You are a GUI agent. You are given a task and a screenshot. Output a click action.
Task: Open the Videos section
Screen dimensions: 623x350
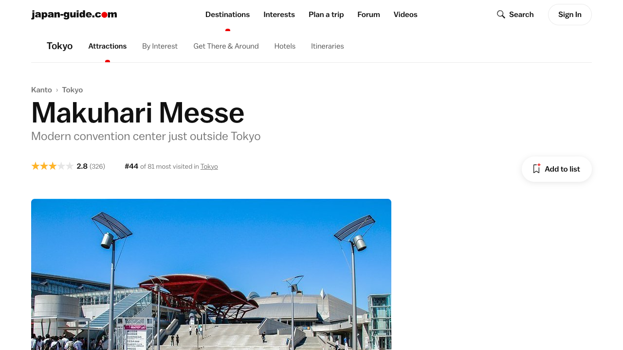click(405, 15)
